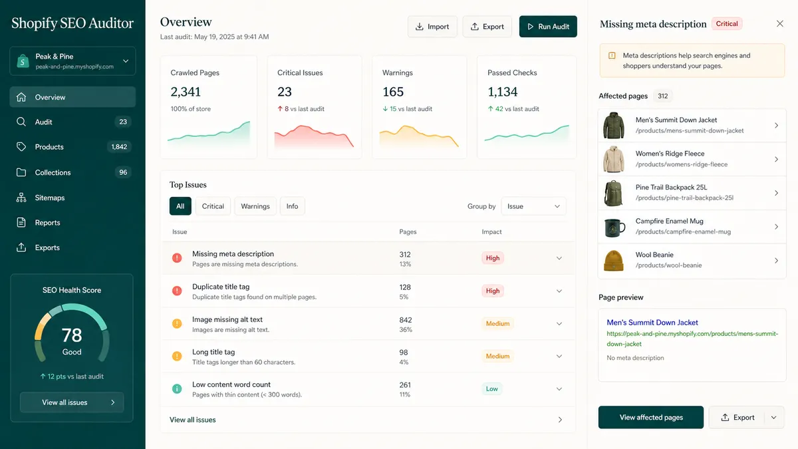Open the Critical Issues stat card

[x=315, y=107]
